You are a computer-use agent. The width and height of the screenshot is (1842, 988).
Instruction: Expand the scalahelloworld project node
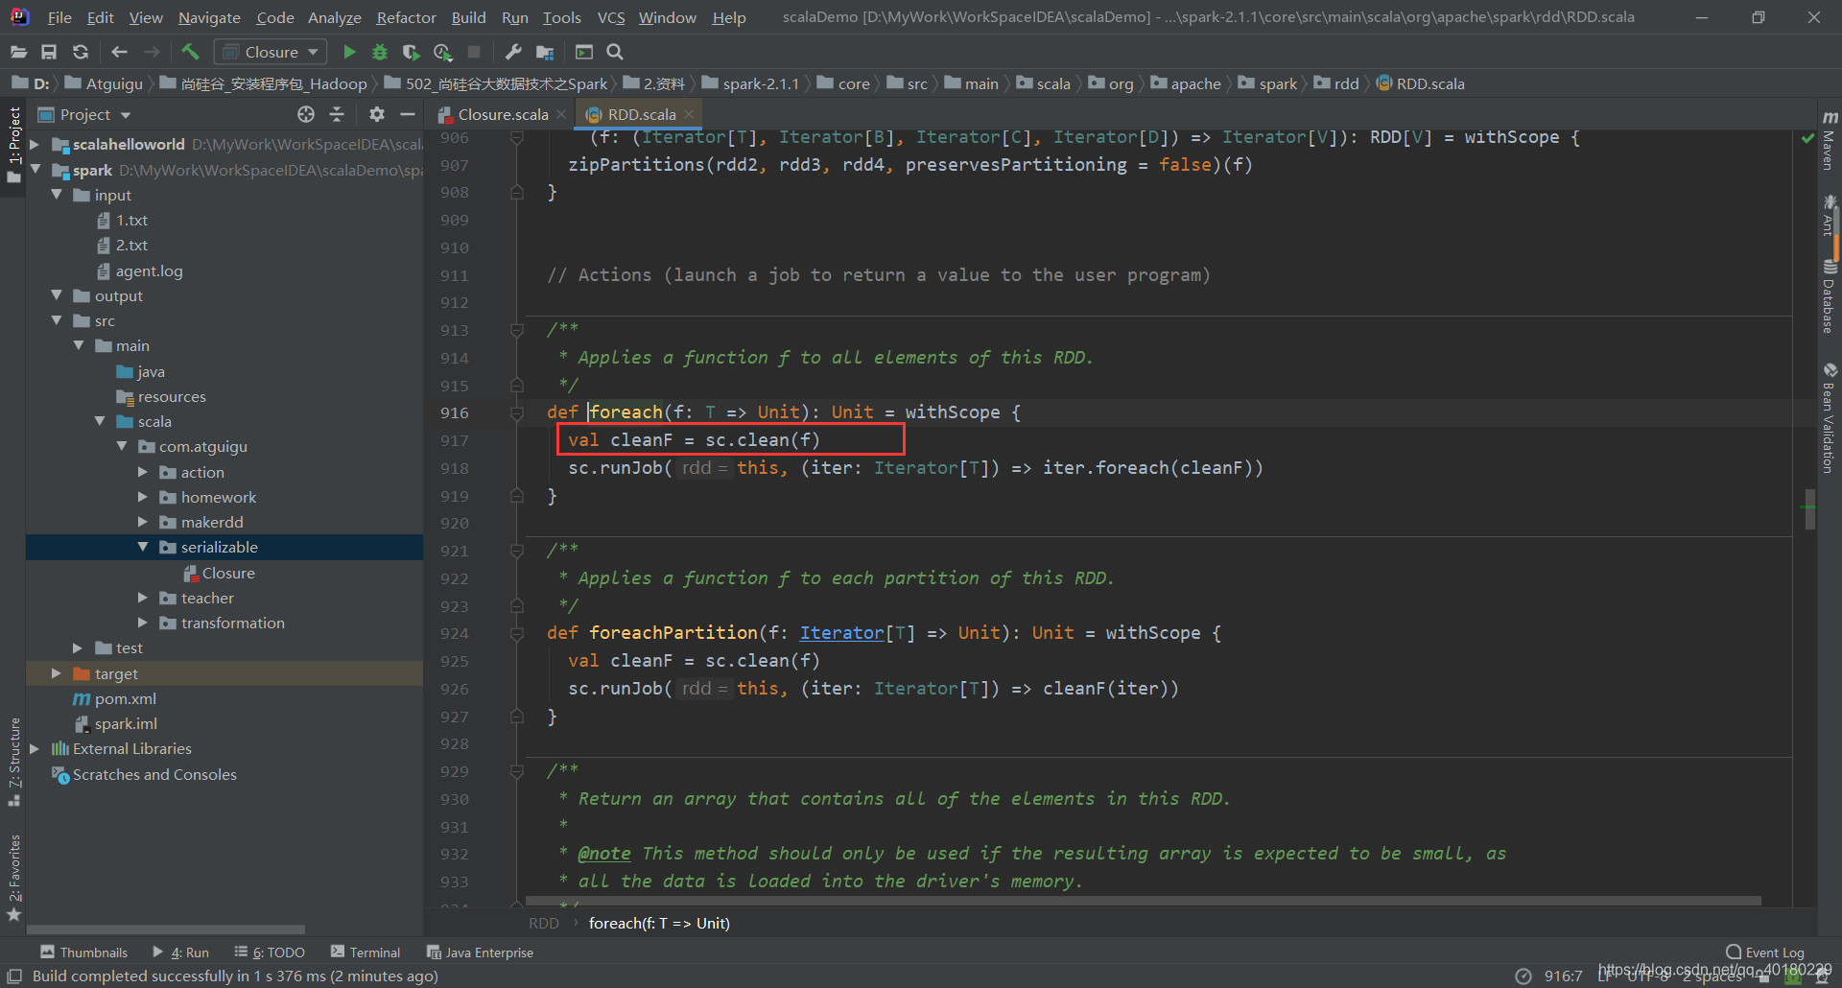click(35, 144)
